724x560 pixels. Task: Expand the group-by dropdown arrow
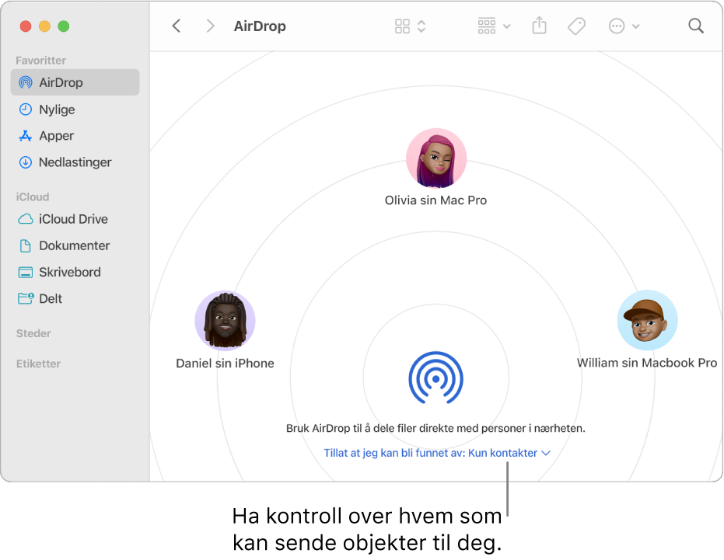click(506, 26)
